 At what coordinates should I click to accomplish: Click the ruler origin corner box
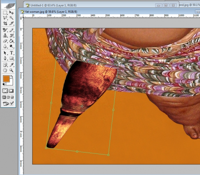[x=22, y=16]
